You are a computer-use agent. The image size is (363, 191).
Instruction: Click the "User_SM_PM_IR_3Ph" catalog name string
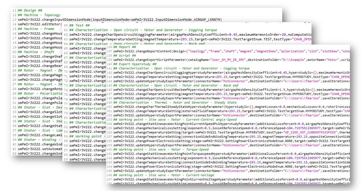228,60
